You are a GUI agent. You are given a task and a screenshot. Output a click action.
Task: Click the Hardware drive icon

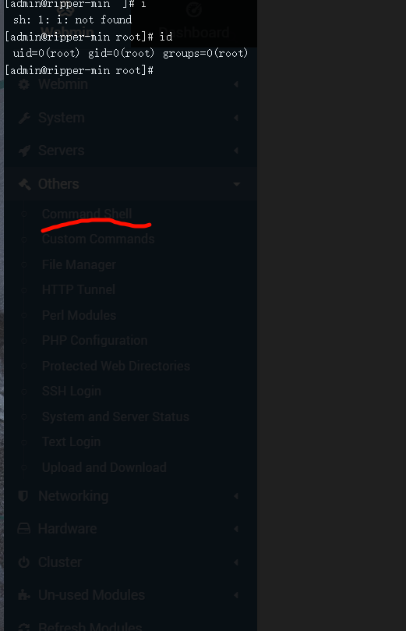[23, 528]
